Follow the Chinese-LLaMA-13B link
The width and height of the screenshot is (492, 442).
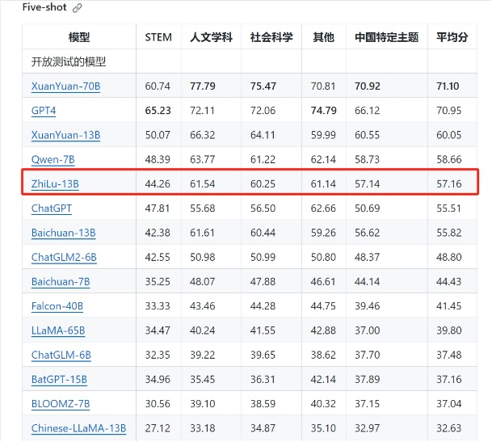coord(78,428)
